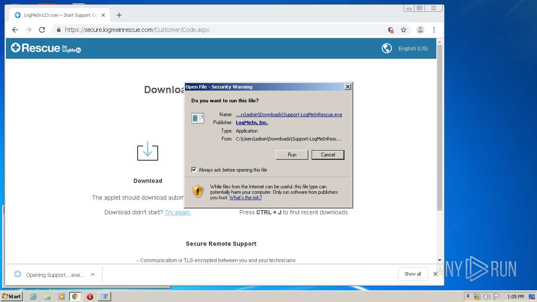537x302 pixels.
Task: Show hidden system tray icons
Action: pos(468,297)
